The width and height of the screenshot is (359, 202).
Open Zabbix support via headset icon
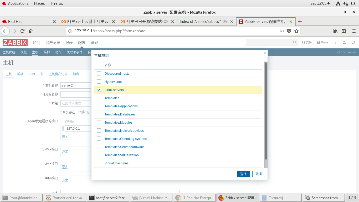(306, 42)
